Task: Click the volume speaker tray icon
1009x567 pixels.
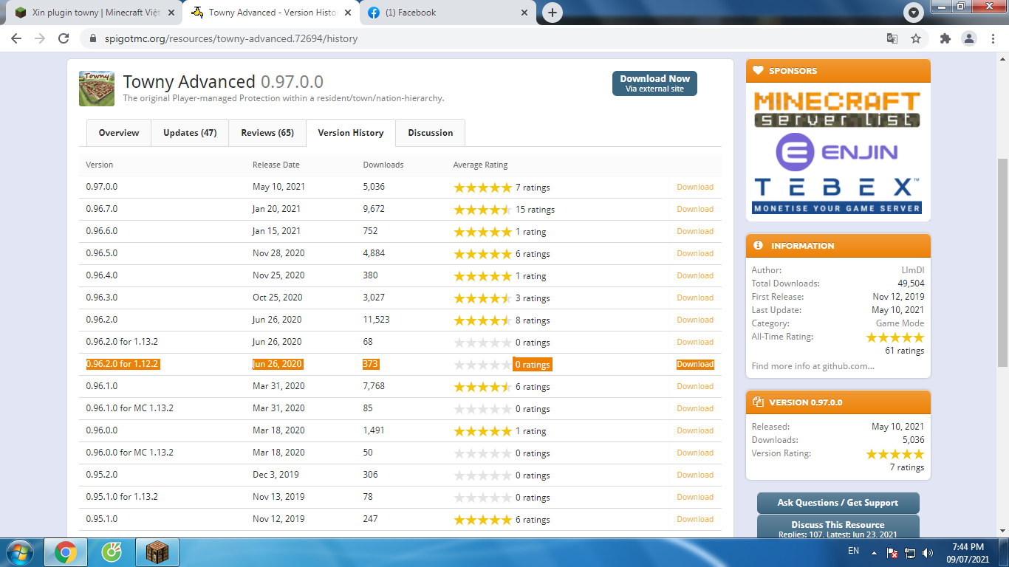Action: 928,552
